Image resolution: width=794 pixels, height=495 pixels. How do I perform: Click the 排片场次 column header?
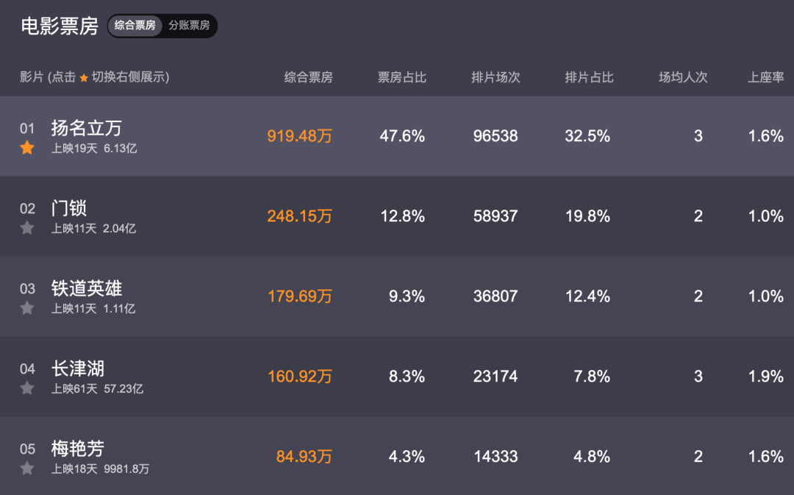(496, 77)
